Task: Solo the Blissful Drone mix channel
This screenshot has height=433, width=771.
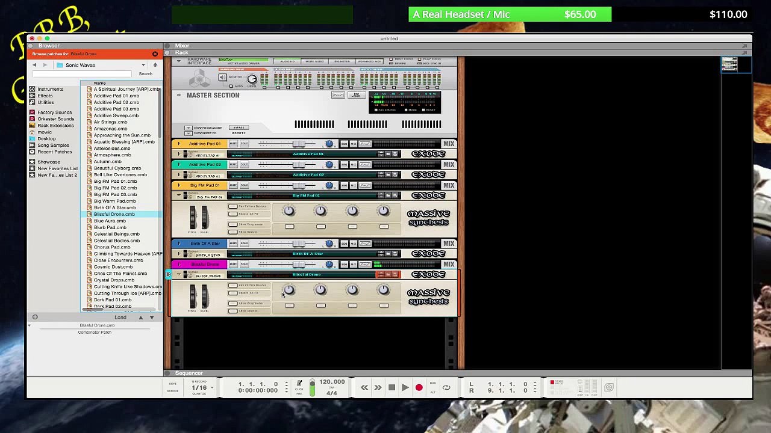Action: point(244,264)
